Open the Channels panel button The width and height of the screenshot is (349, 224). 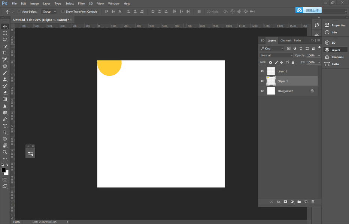[x=335, y=57]
